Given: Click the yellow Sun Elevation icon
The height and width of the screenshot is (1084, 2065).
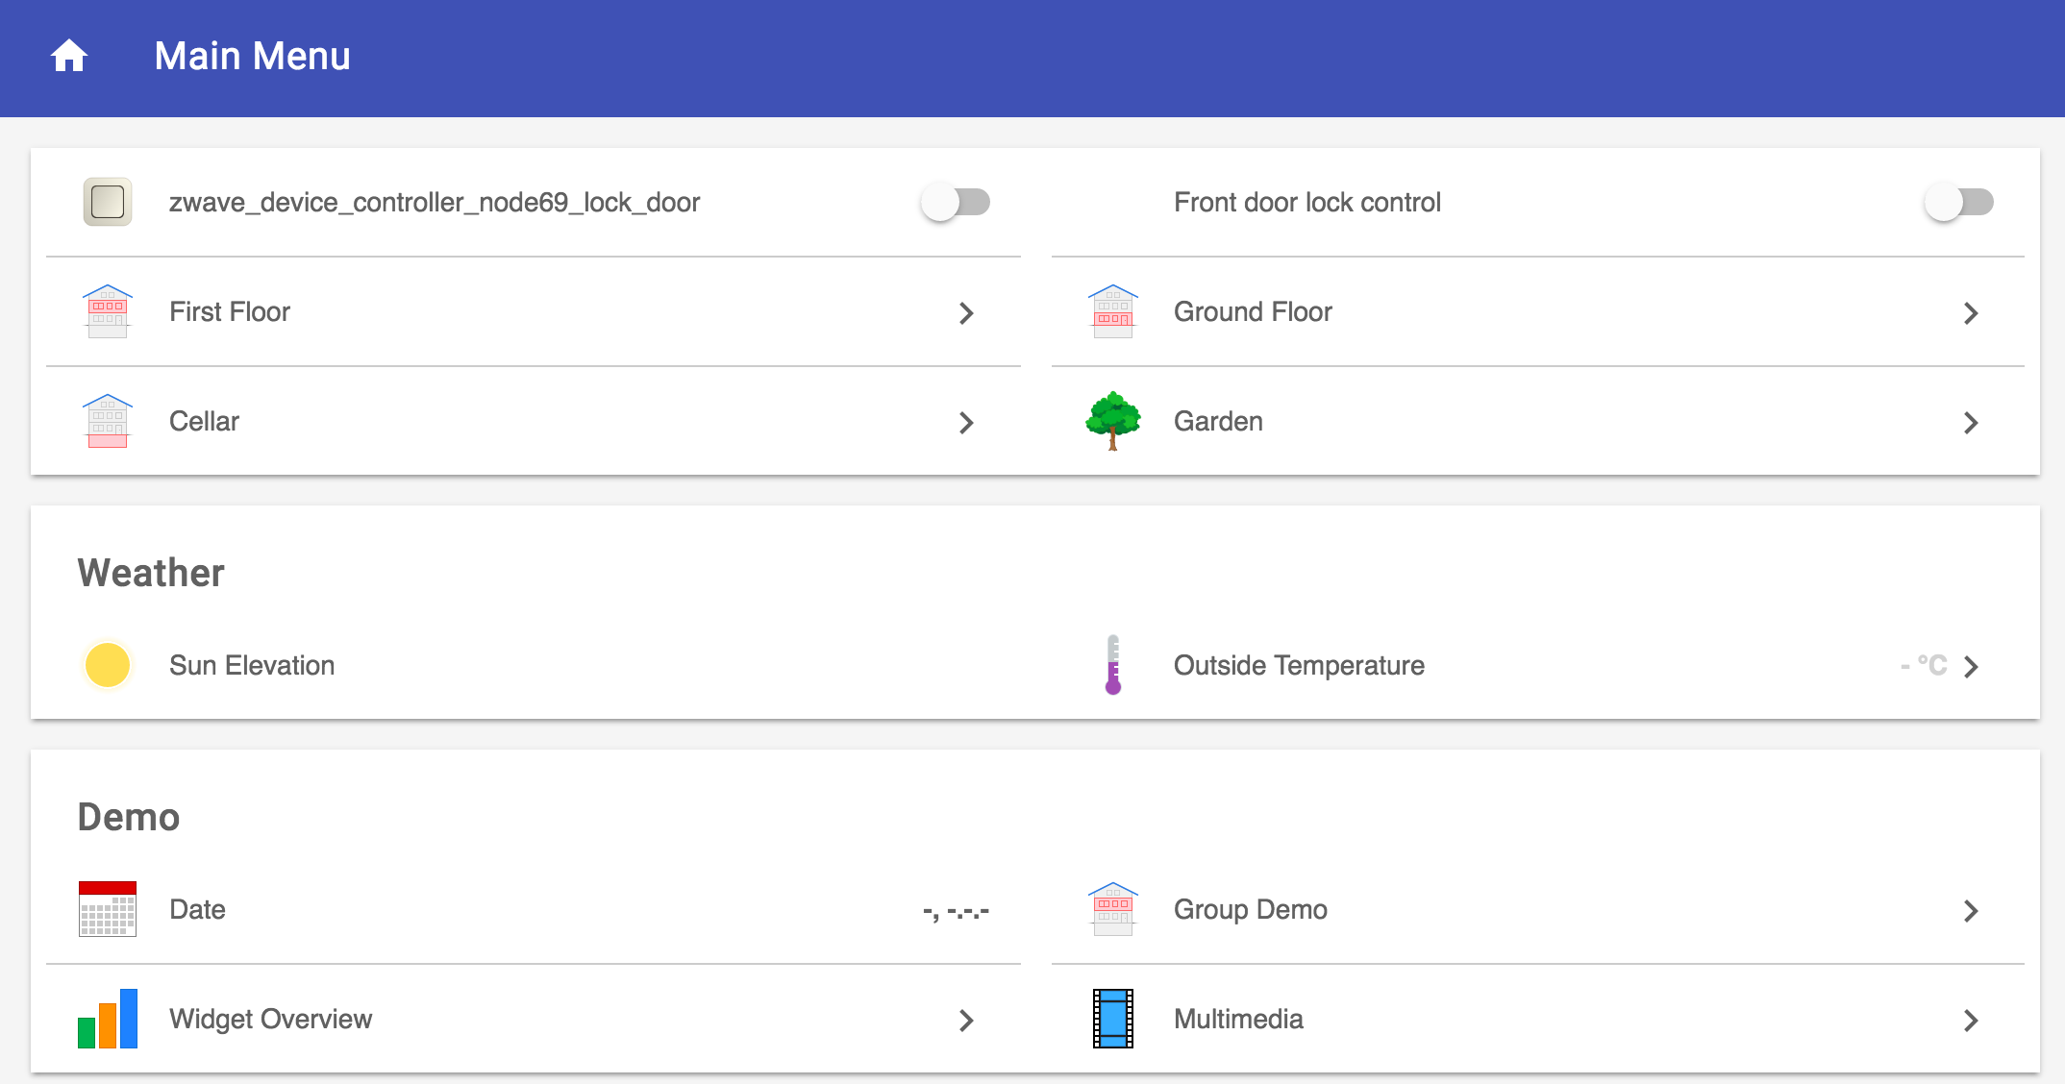Looking at the screenshot, I should [108, 665].
